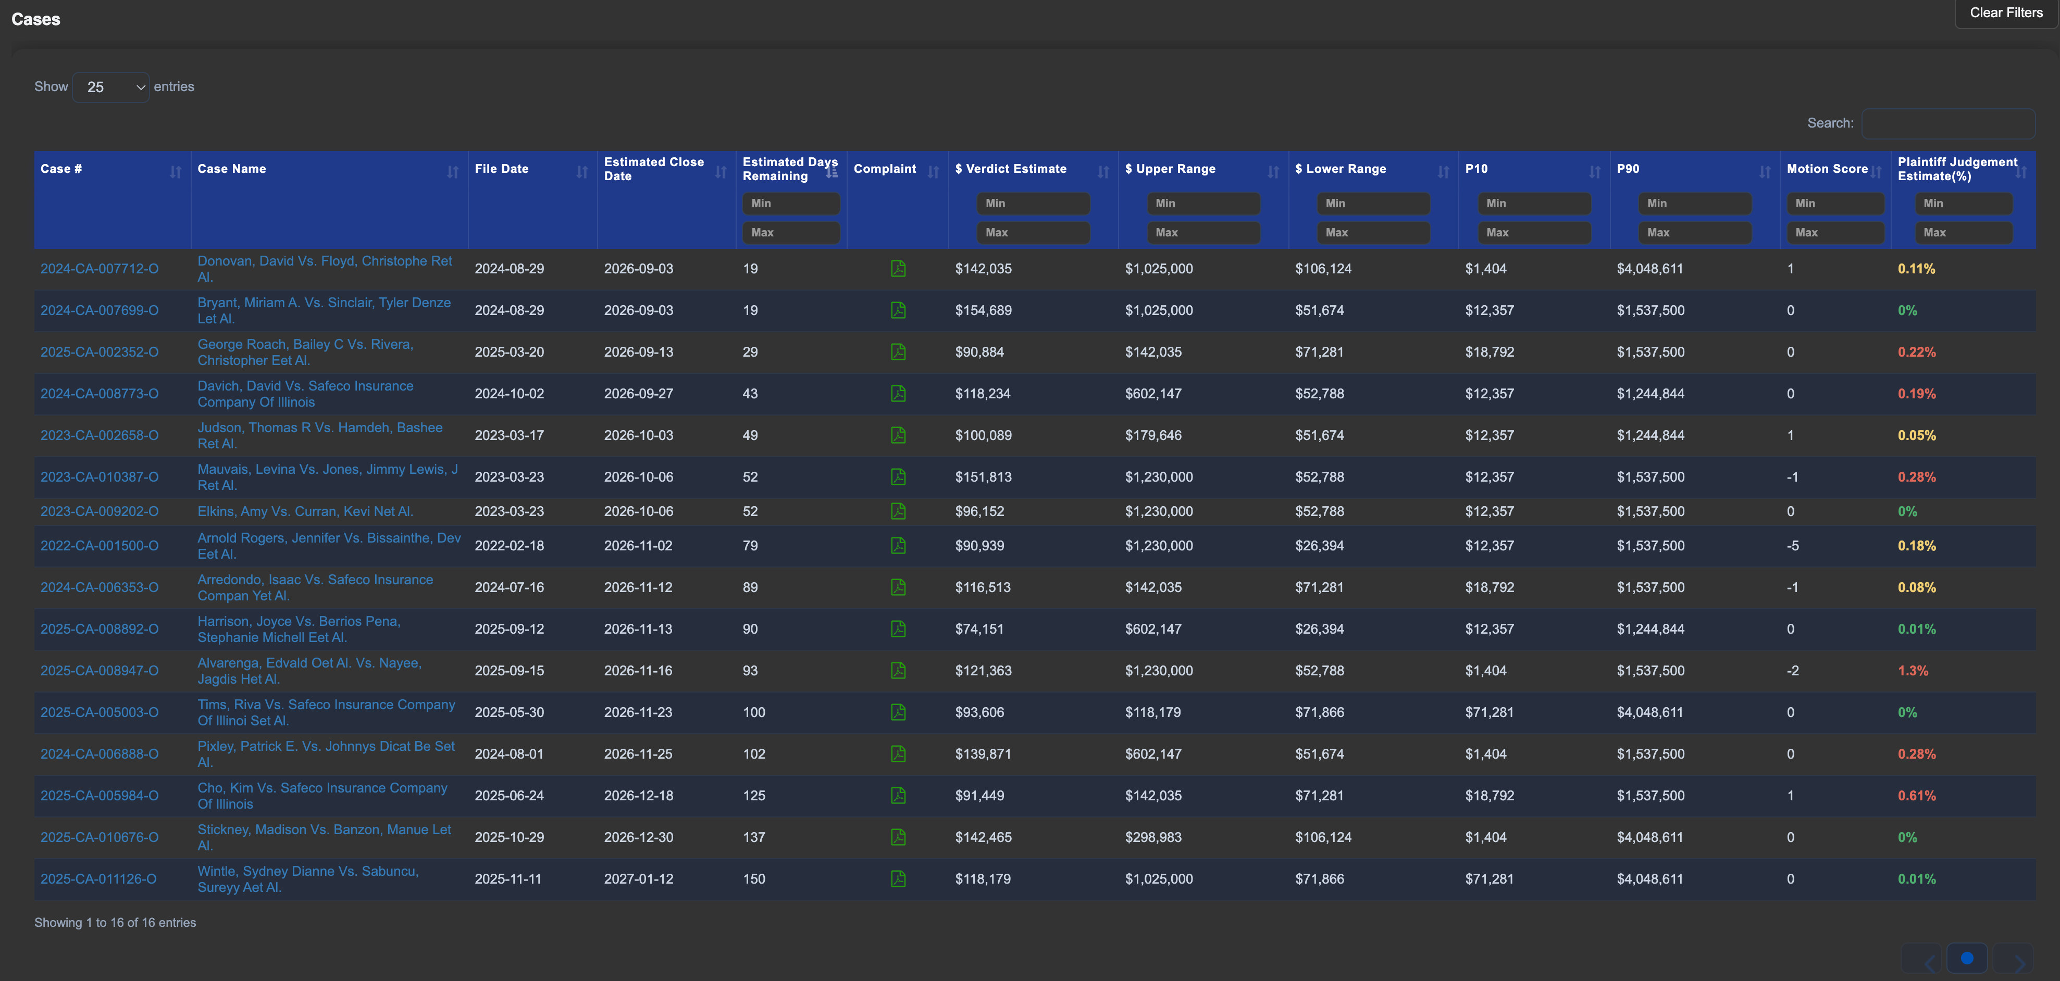Click Min filter under $ Verdict Estimate
This screenshot has width=2060, height=981.
coord(1033,203)
